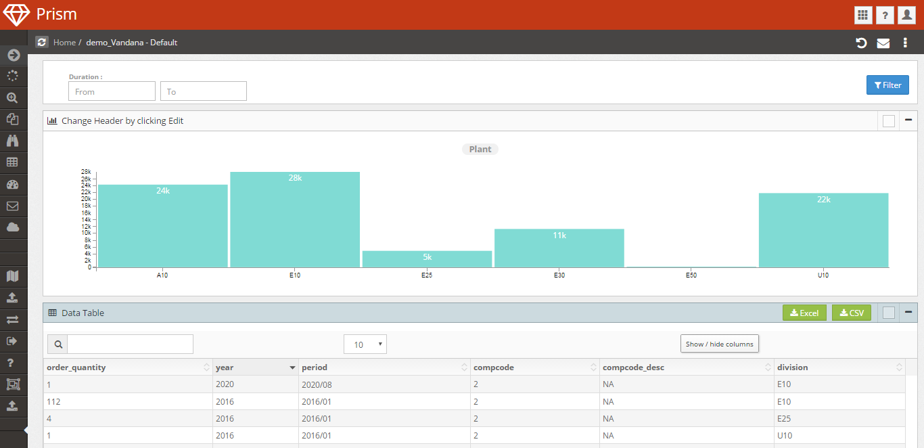
Task: Open the apps grid icon in header
Action: [862, 15]
